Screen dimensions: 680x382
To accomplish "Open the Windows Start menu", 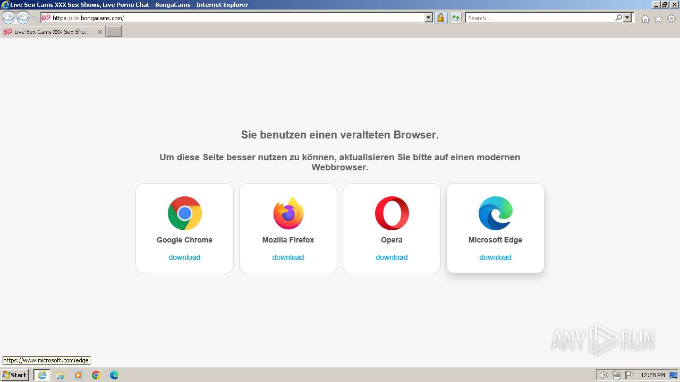I will coord(15,375).
